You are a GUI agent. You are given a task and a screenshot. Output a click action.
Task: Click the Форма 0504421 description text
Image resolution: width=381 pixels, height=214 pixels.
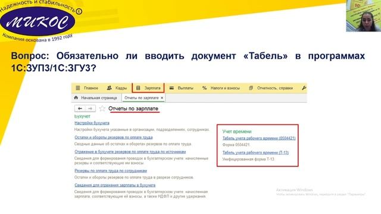pyautogui.click(x=236, y=145)
